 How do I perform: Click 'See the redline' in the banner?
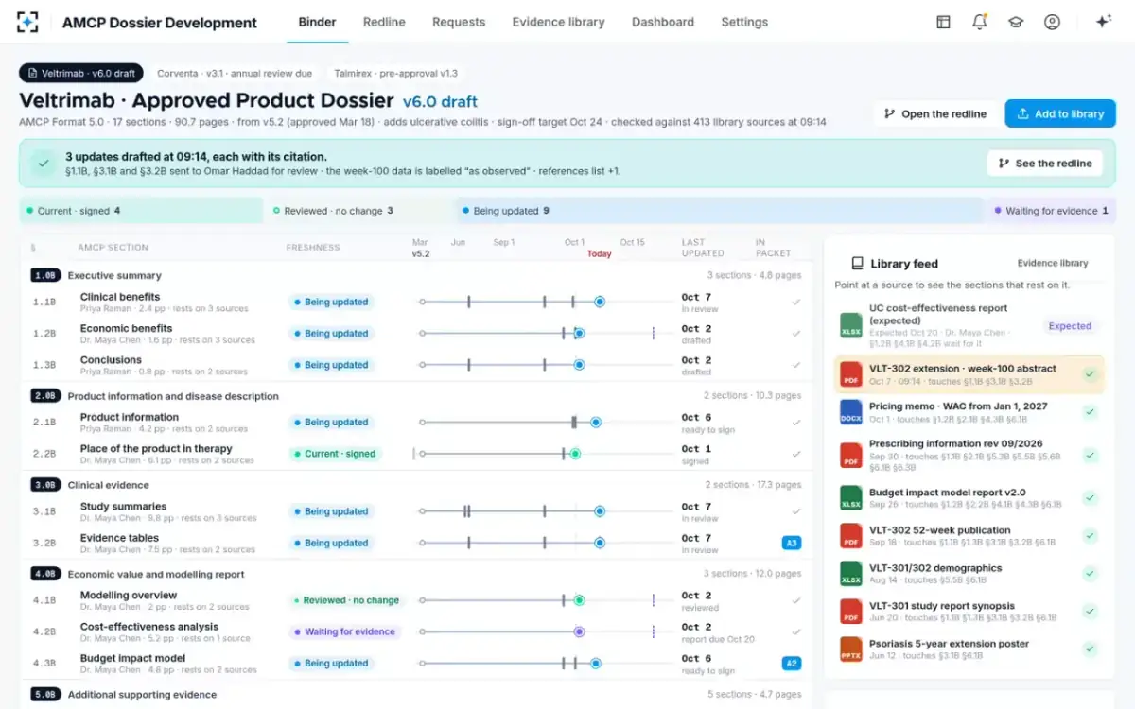(x=1044, y=164)
